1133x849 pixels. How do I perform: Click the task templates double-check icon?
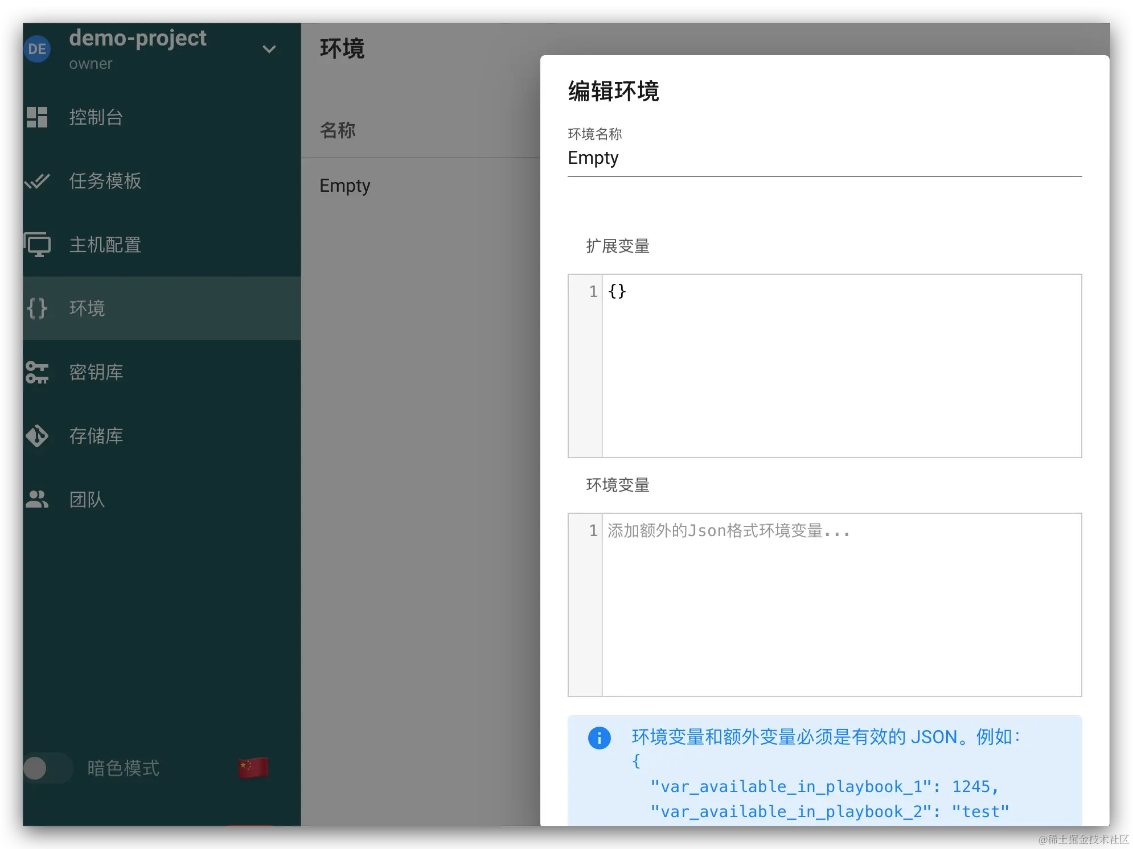click(38, 181)
